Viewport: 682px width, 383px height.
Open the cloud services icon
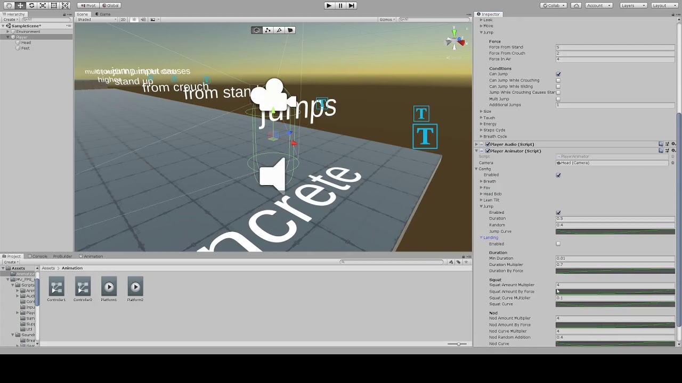(576, 5)
